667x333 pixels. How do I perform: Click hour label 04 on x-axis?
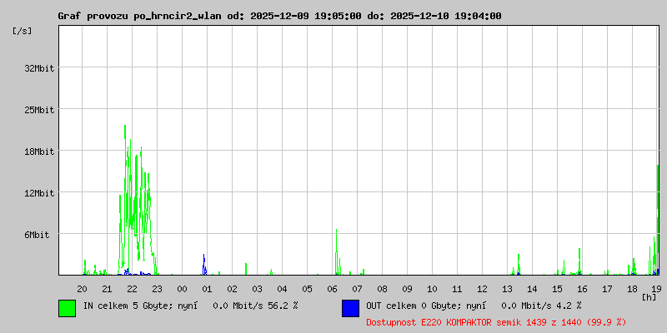tap(282, 289)
